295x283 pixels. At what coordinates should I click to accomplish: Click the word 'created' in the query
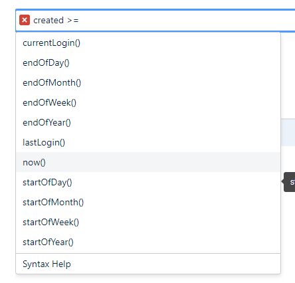click(49, 21)
